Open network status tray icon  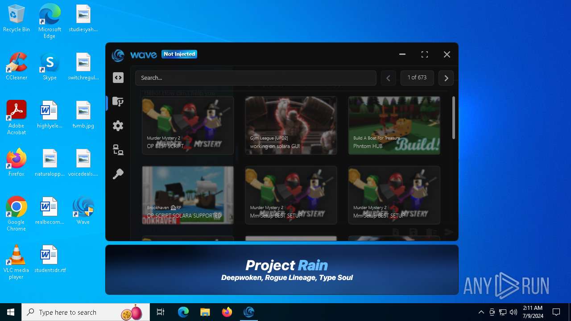[503, 312]
